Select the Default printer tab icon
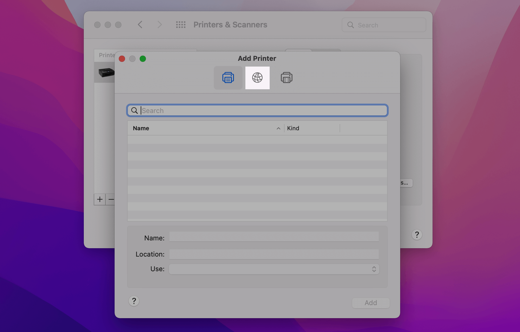 (x=228, y=78)
